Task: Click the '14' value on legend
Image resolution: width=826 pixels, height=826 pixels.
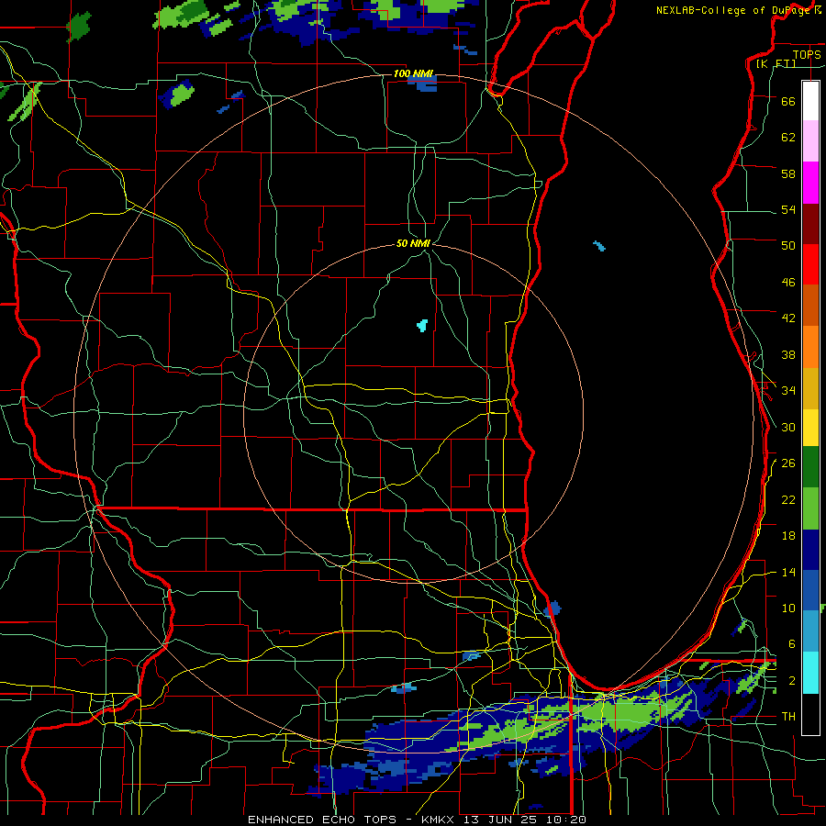Action: coord(788,572)
